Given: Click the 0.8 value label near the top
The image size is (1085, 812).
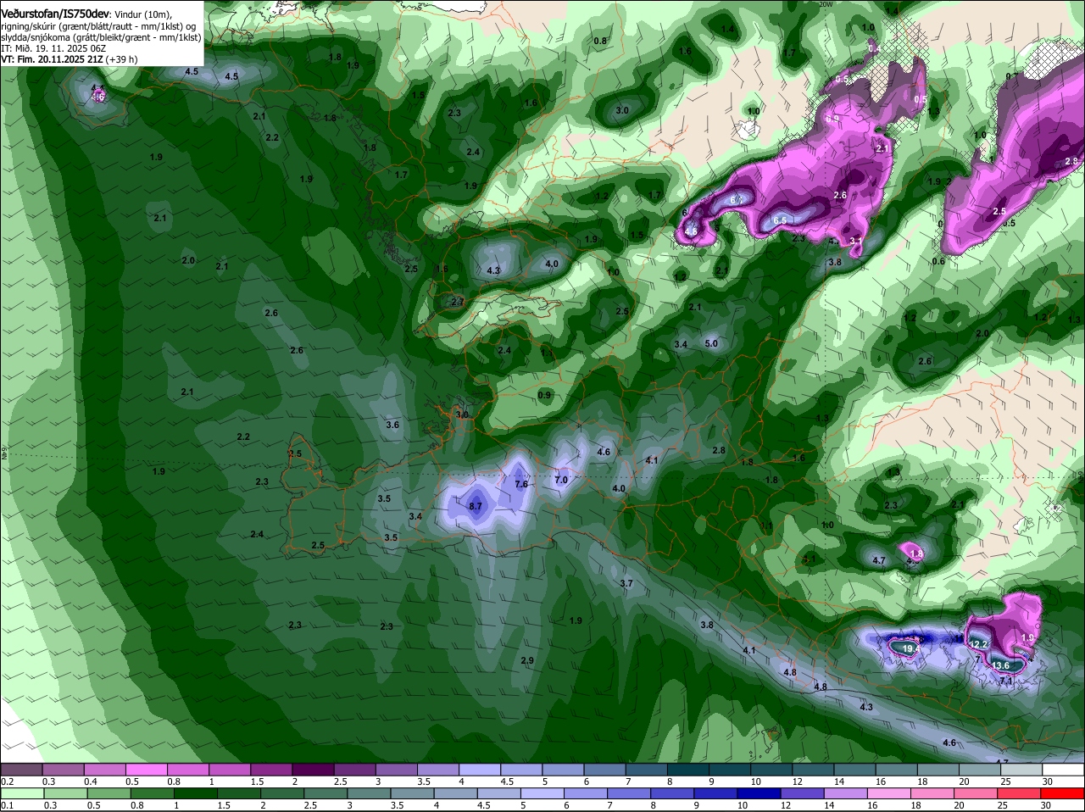Looking at the screenshot, I should [600, 41].
